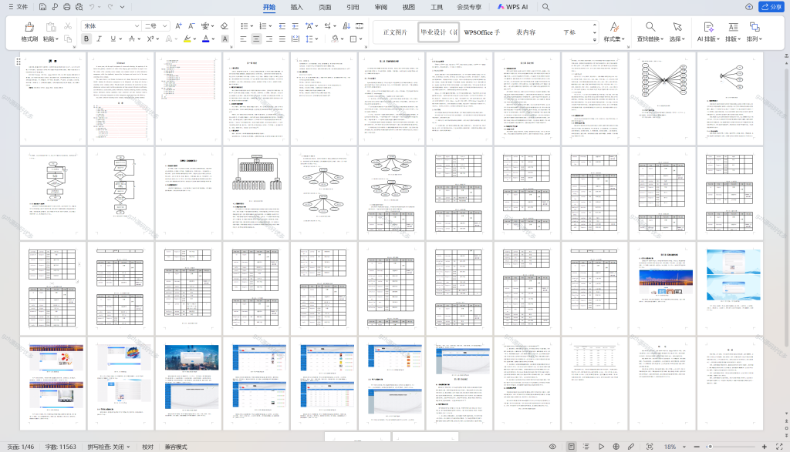The height and width of the screenshot is (452, 790).
Task: Decrease indent icon
Action: tap(282, 26)
